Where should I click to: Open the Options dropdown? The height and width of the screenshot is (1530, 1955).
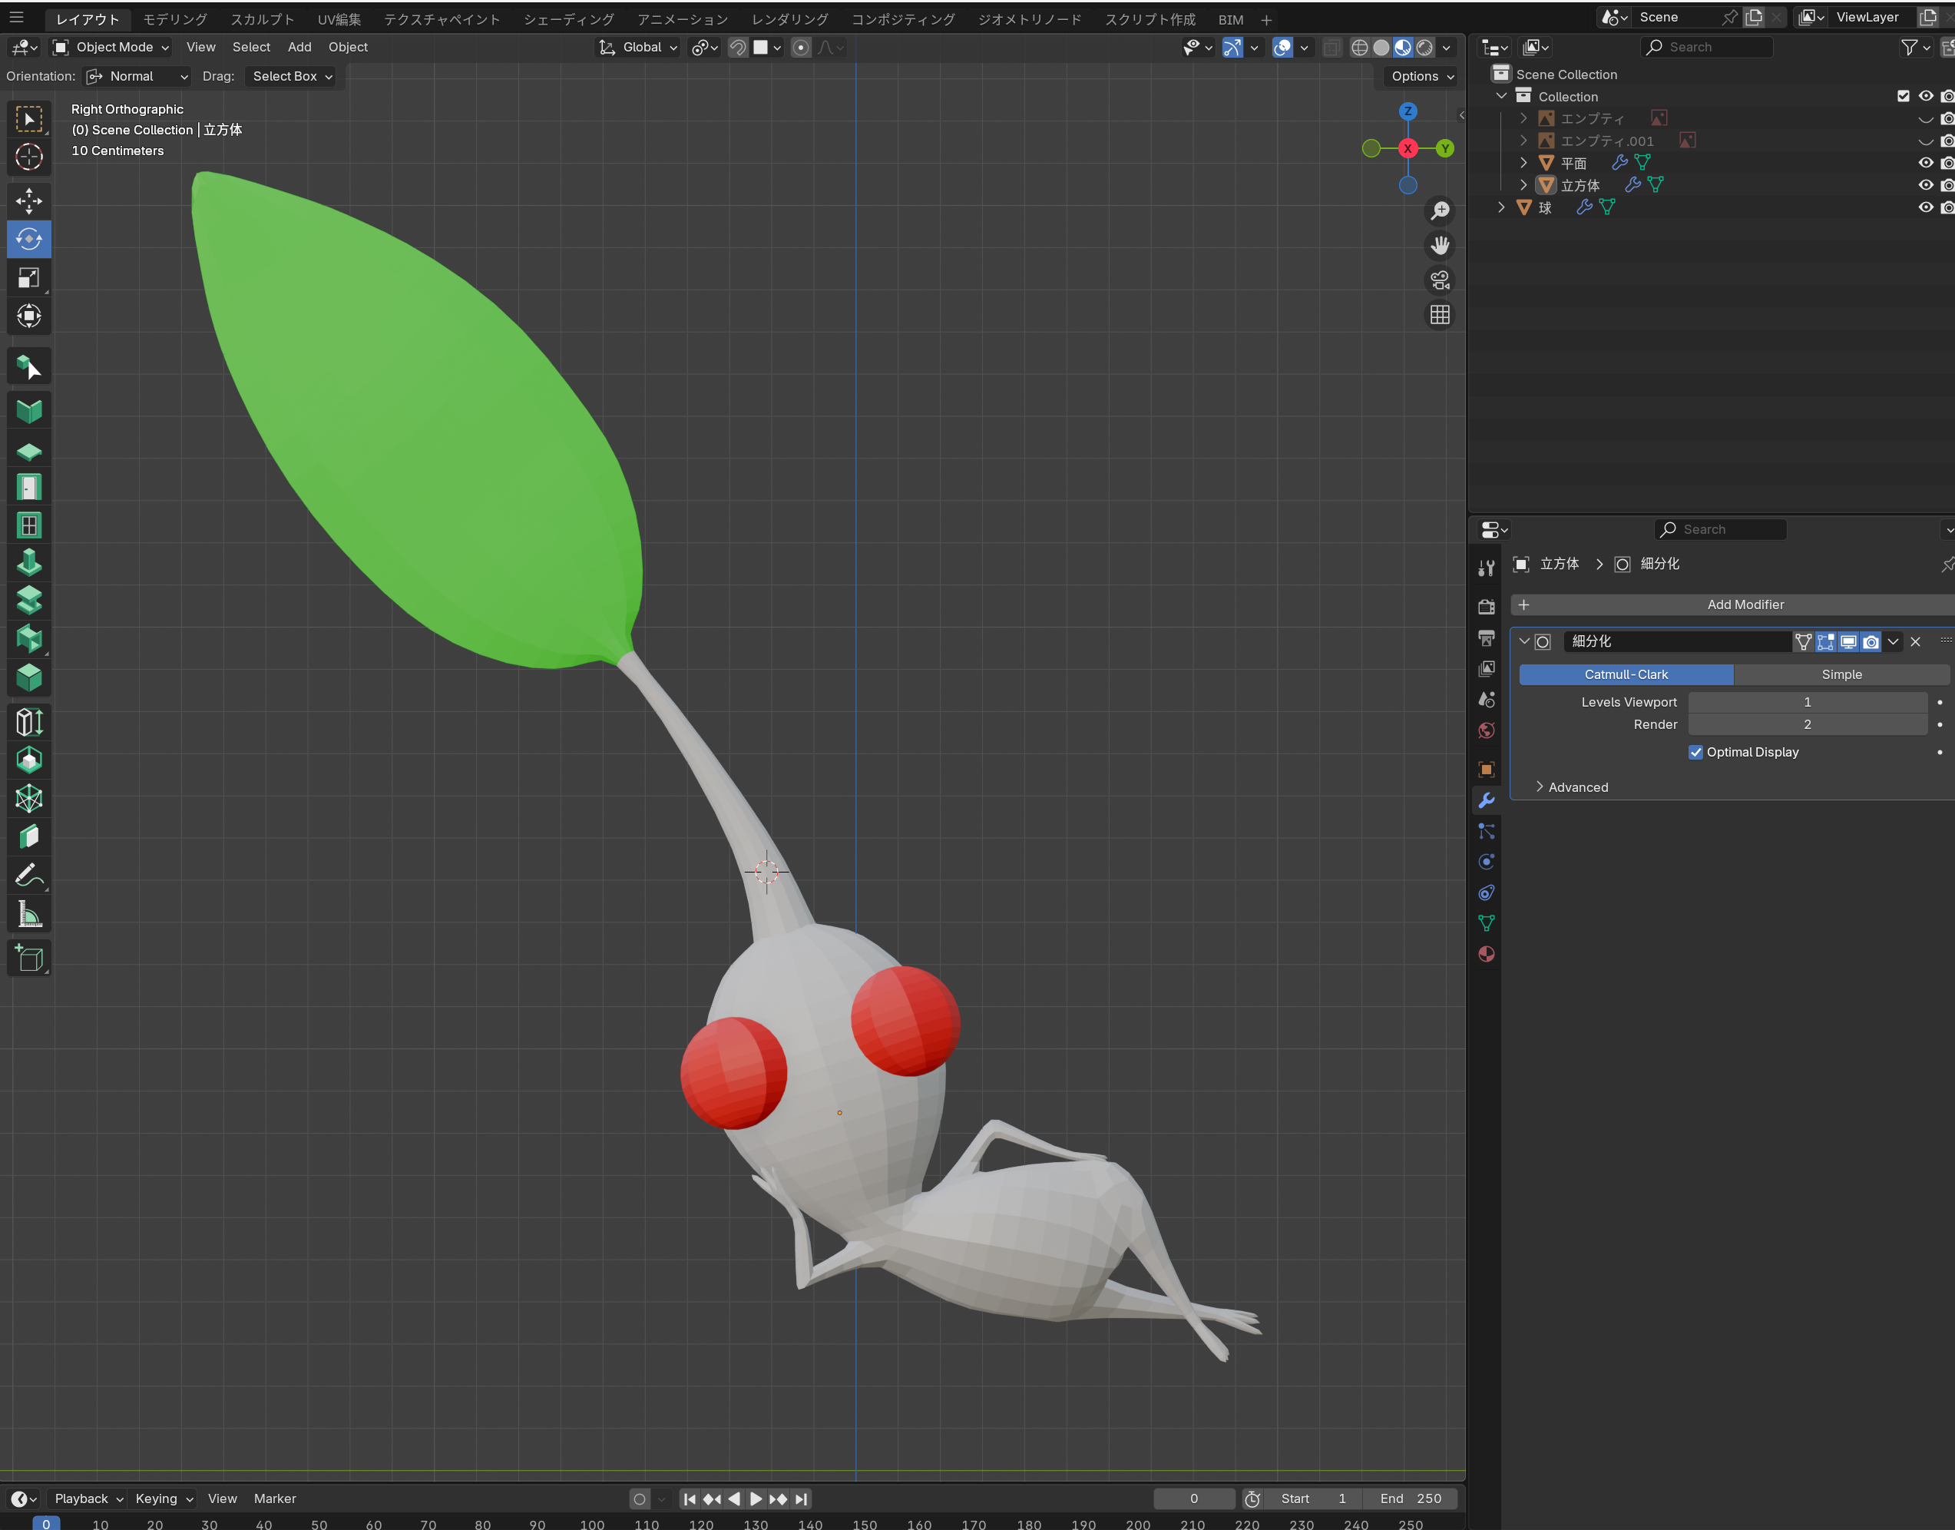tap(1422, 77)
